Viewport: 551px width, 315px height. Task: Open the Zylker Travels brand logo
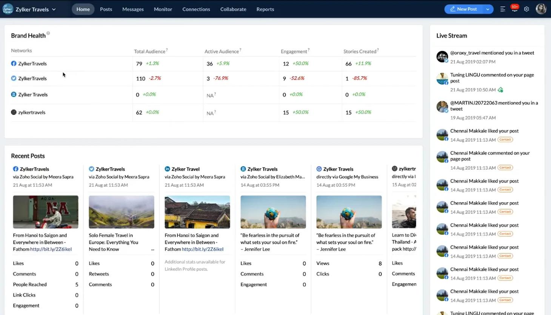[8, 9]
